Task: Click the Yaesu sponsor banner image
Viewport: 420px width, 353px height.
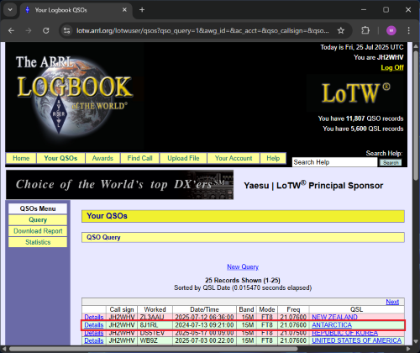Action: [119, 185]
